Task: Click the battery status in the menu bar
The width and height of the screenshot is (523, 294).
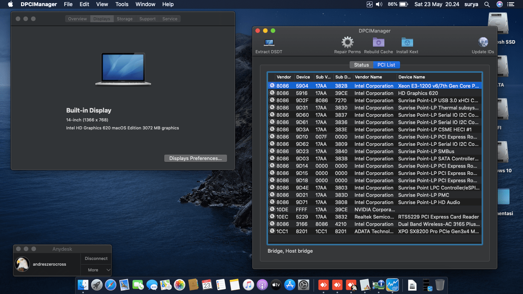Action: pyautogui.click(x=397, y=4)
